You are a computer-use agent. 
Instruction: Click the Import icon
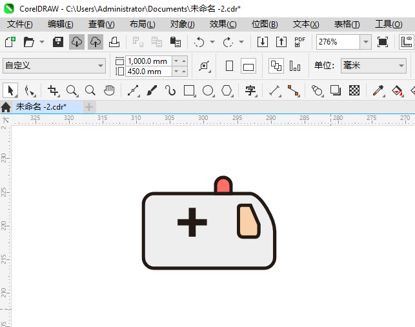(x=263, y=42)
